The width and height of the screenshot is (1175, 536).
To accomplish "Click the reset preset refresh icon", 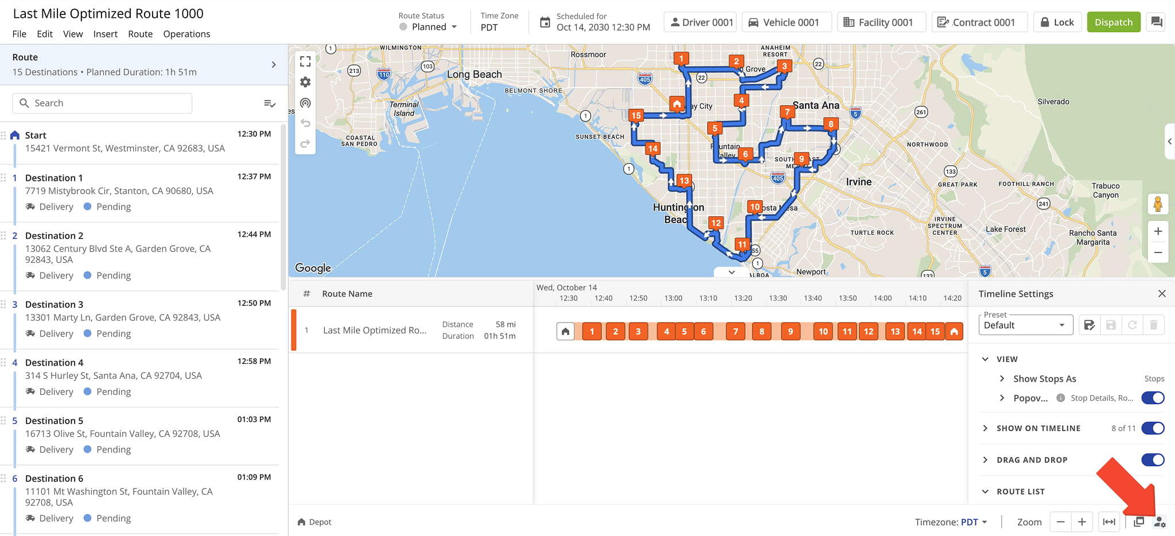I will 1132,325.
